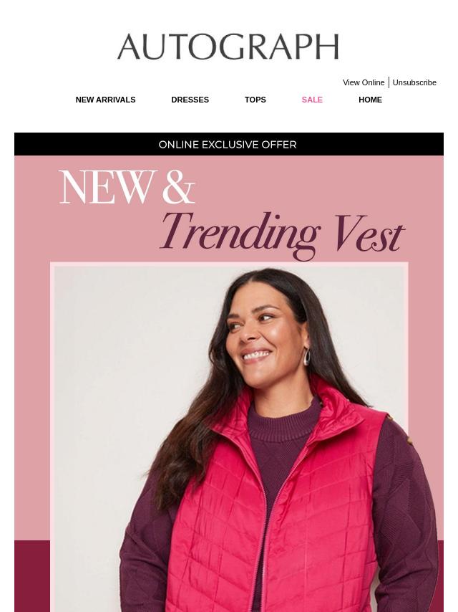This screenshot has width=458, height=612.
Task: Click the AUTOGRAPH brand logo
Action: [x=228, y=47]
